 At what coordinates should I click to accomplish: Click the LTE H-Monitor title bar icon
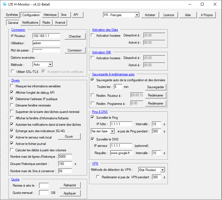tap(5, 4)
